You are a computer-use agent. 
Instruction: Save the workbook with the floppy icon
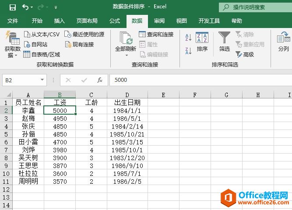point(13,7)
